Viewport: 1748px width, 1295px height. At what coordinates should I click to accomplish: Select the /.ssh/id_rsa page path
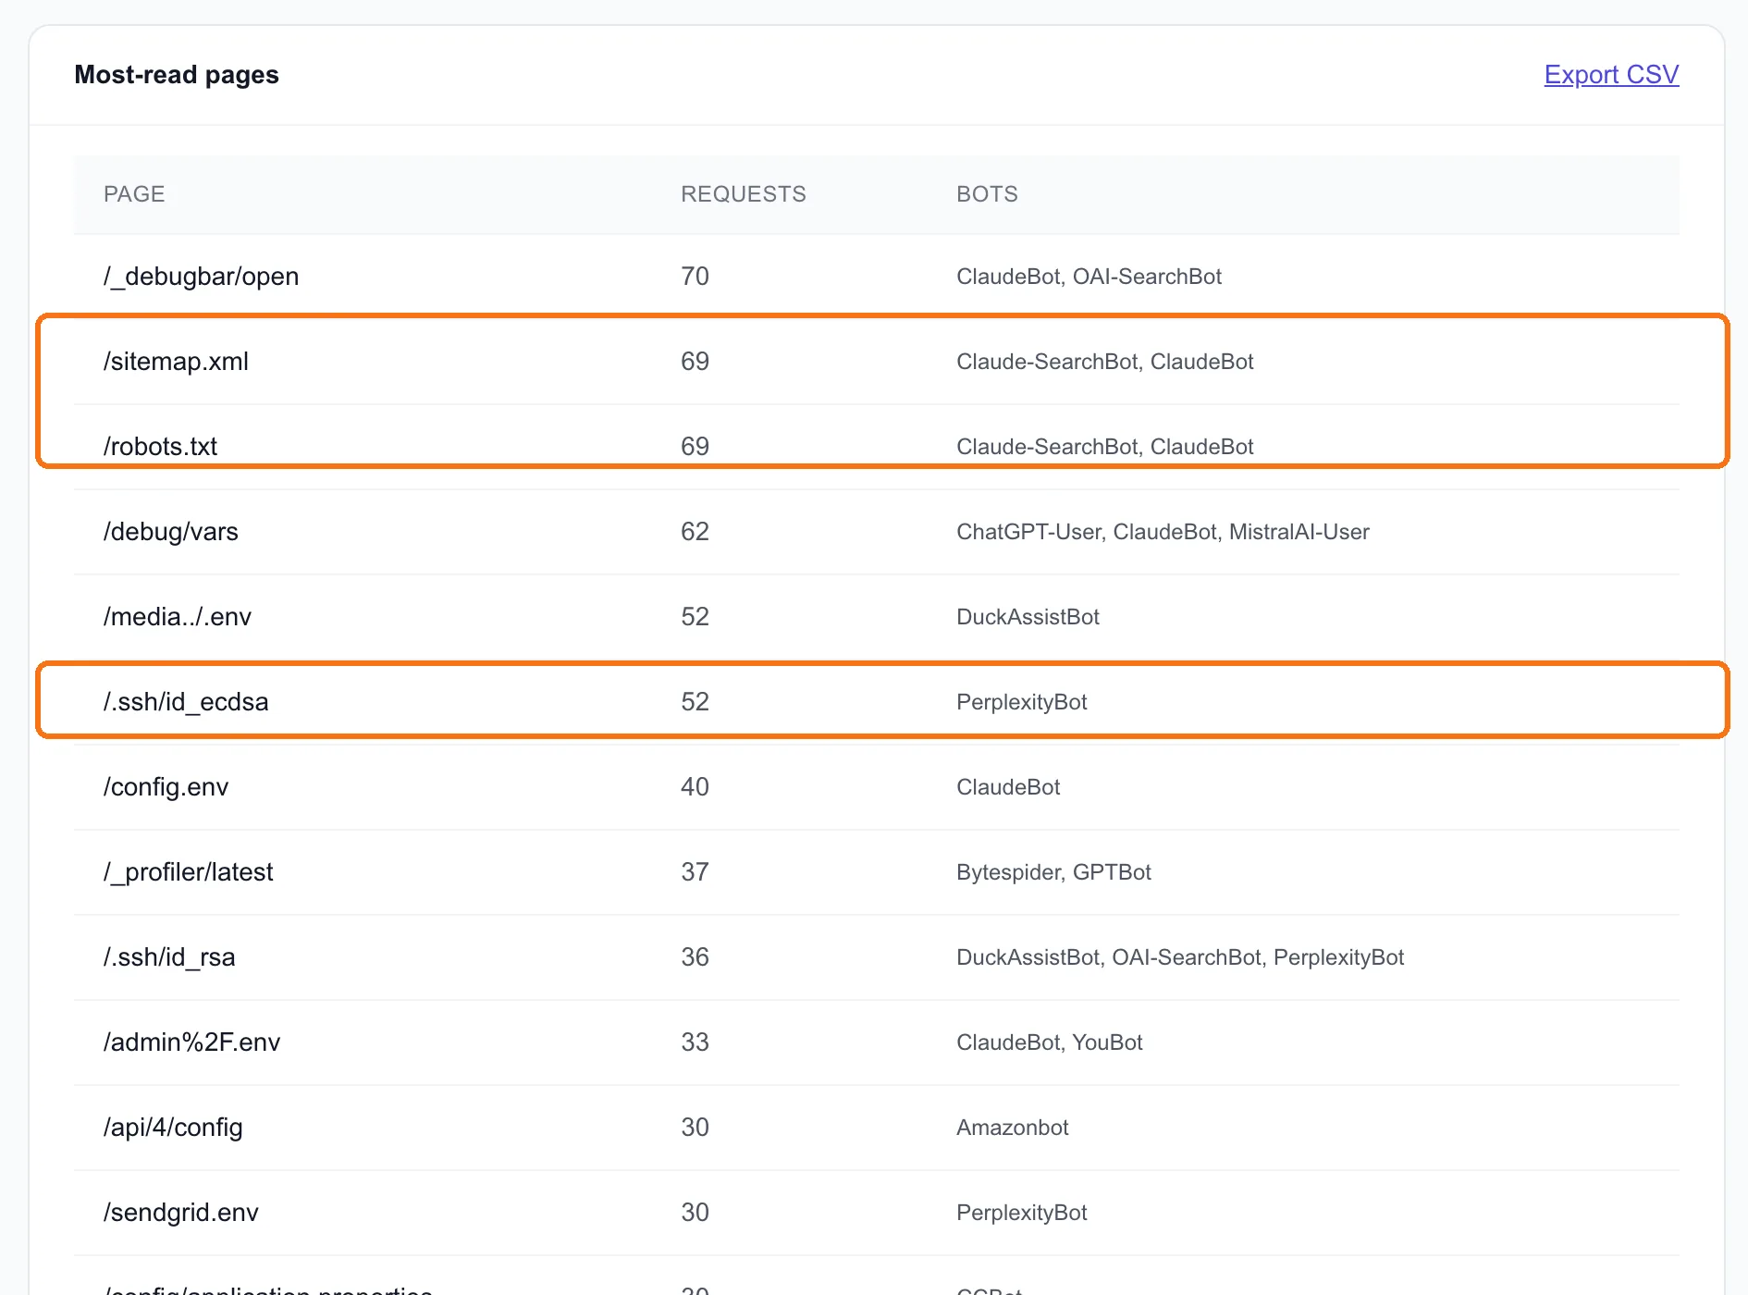[x=169, y=957]
